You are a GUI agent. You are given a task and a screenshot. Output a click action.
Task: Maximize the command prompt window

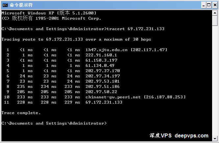point(209,5)
